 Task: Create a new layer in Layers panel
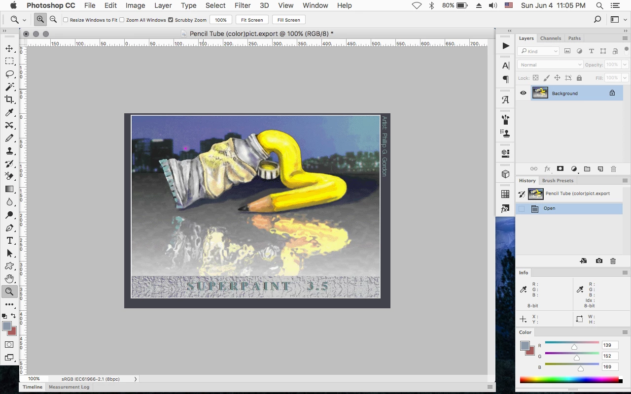click(x=600, y=168)
